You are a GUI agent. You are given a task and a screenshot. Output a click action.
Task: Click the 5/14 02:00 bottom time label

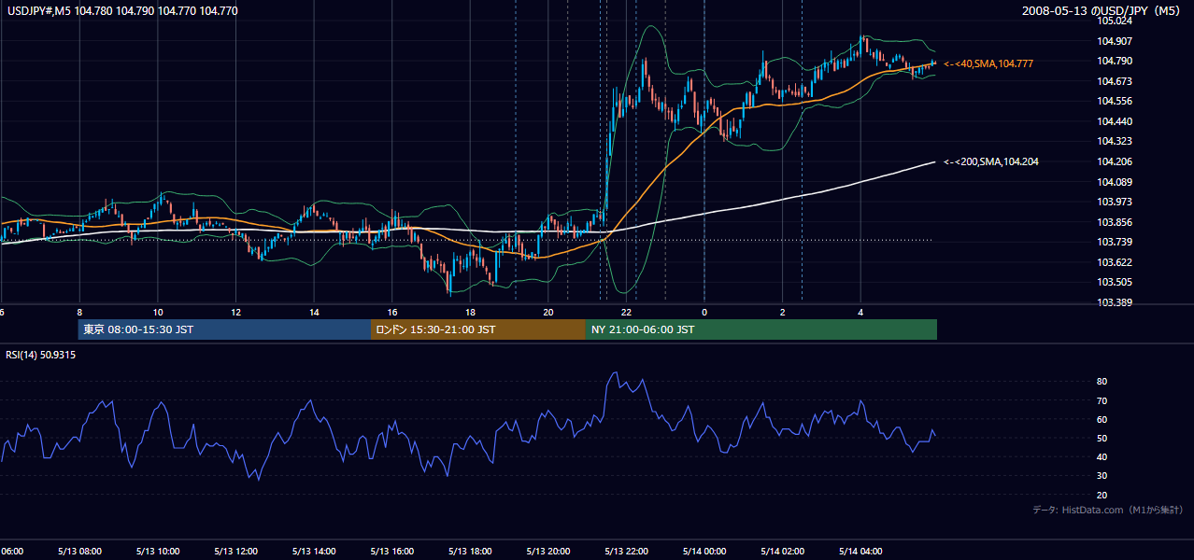coord(782,551)
